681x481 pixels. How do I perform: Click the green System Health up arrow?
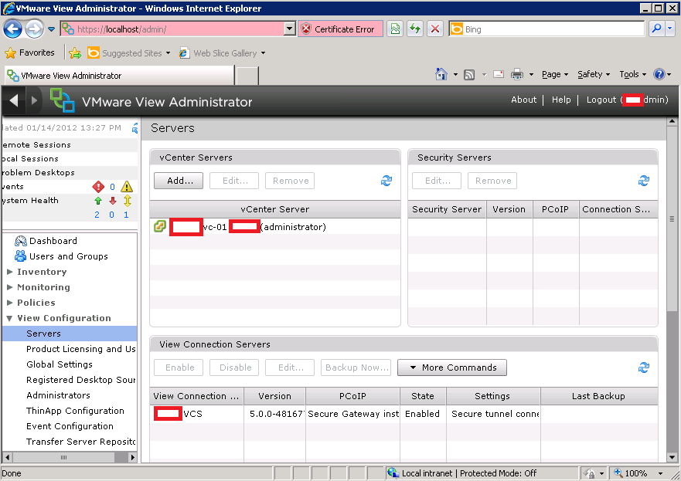point(98,201)
